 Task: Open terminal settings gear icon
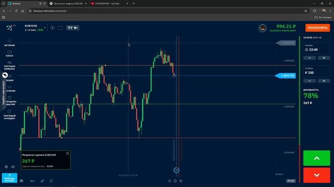coord(6,167)
